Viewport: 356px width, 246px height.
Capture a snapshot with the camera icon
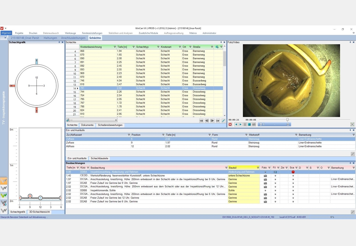click(x=254, y=124)
